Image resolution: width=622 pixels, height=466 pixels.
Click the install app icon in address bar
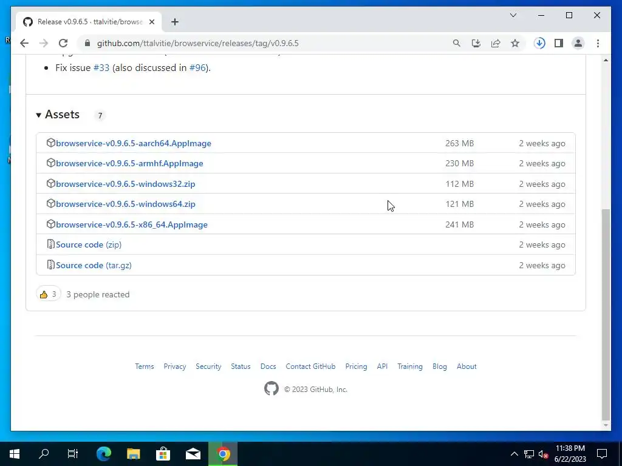476,43
